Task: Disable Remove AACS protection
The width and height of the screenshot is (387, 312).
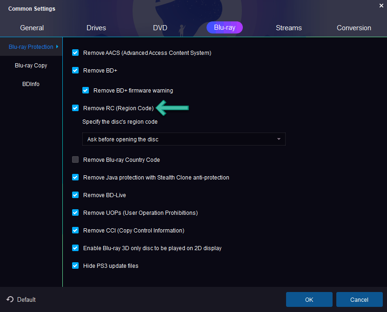Action: (x=75, y=53)
